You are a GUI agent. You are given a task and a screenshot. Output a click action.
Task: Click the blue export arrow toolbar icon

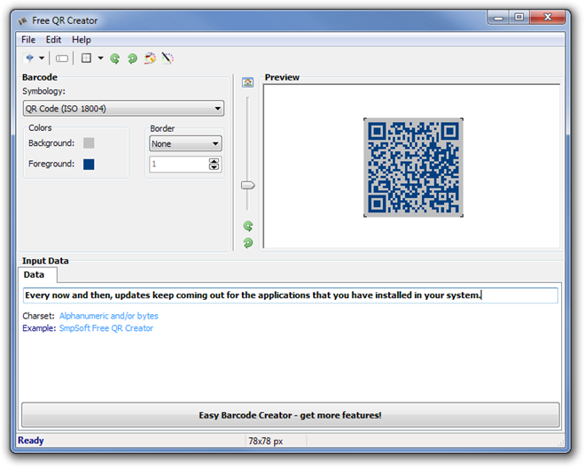[29, 58]
